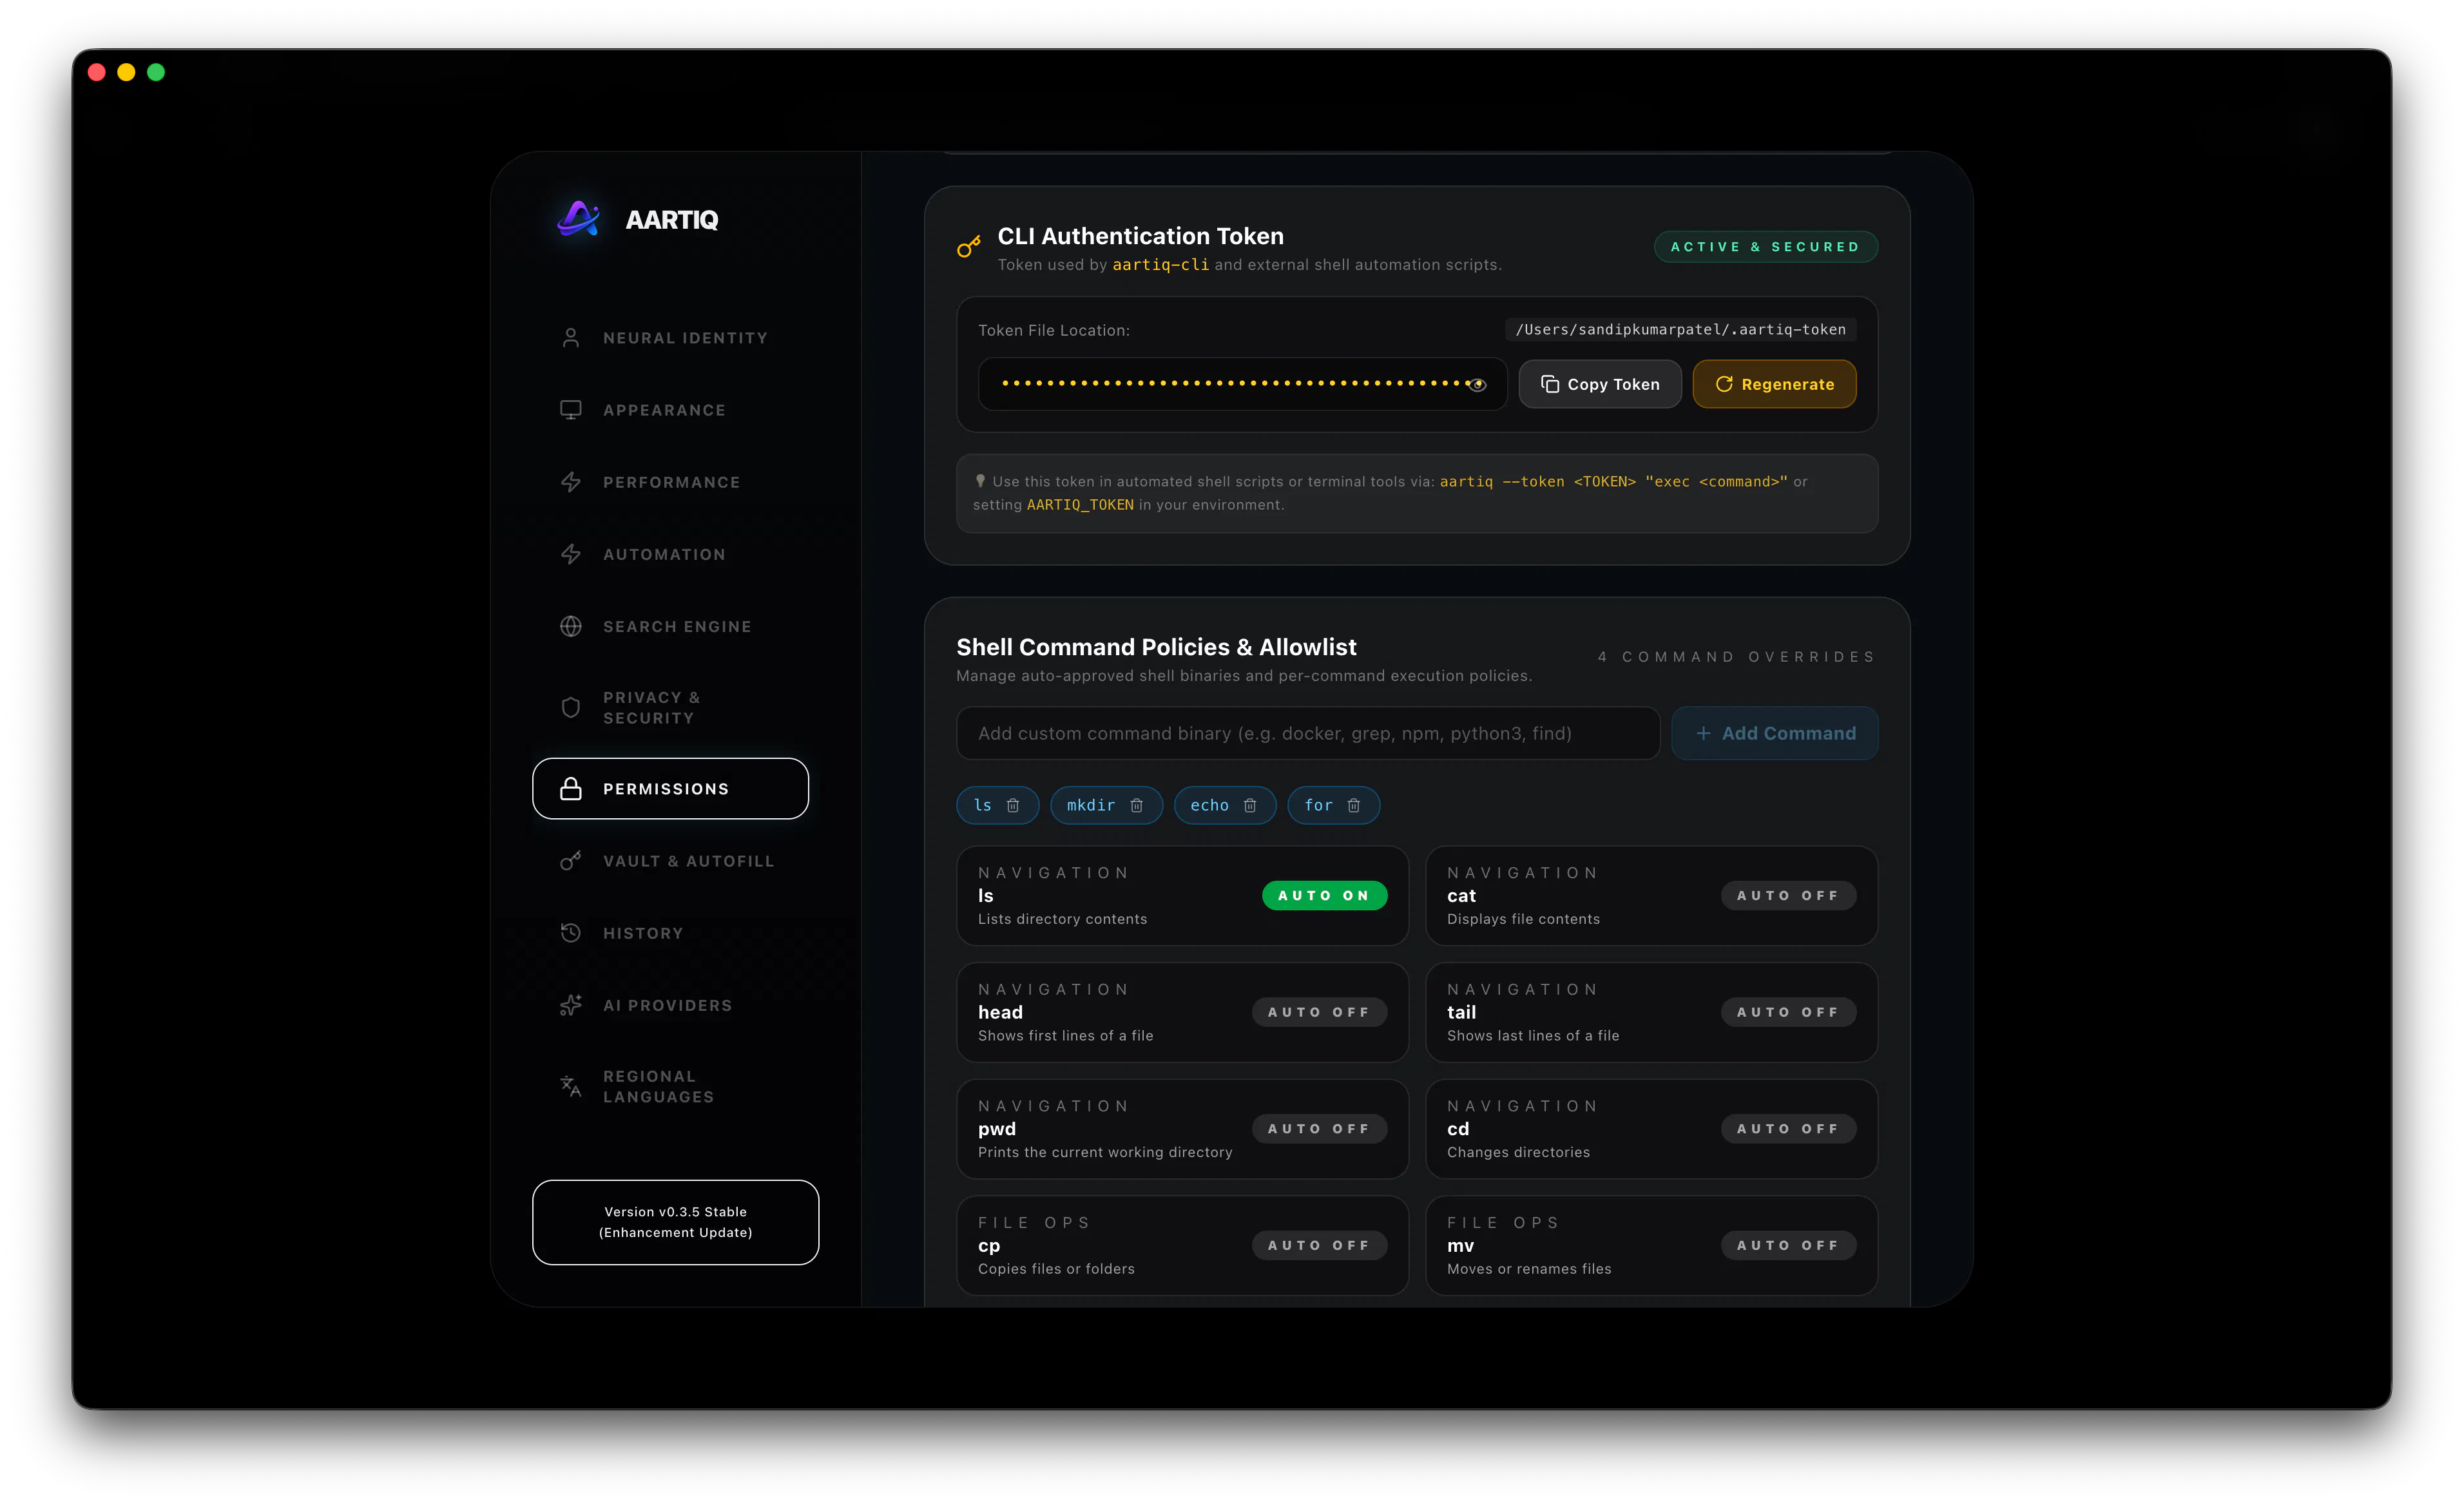Screen dimensions: 2464x1505
Task: Click the yellow key icon beside CLI Authentication Token
Action: 968,246
